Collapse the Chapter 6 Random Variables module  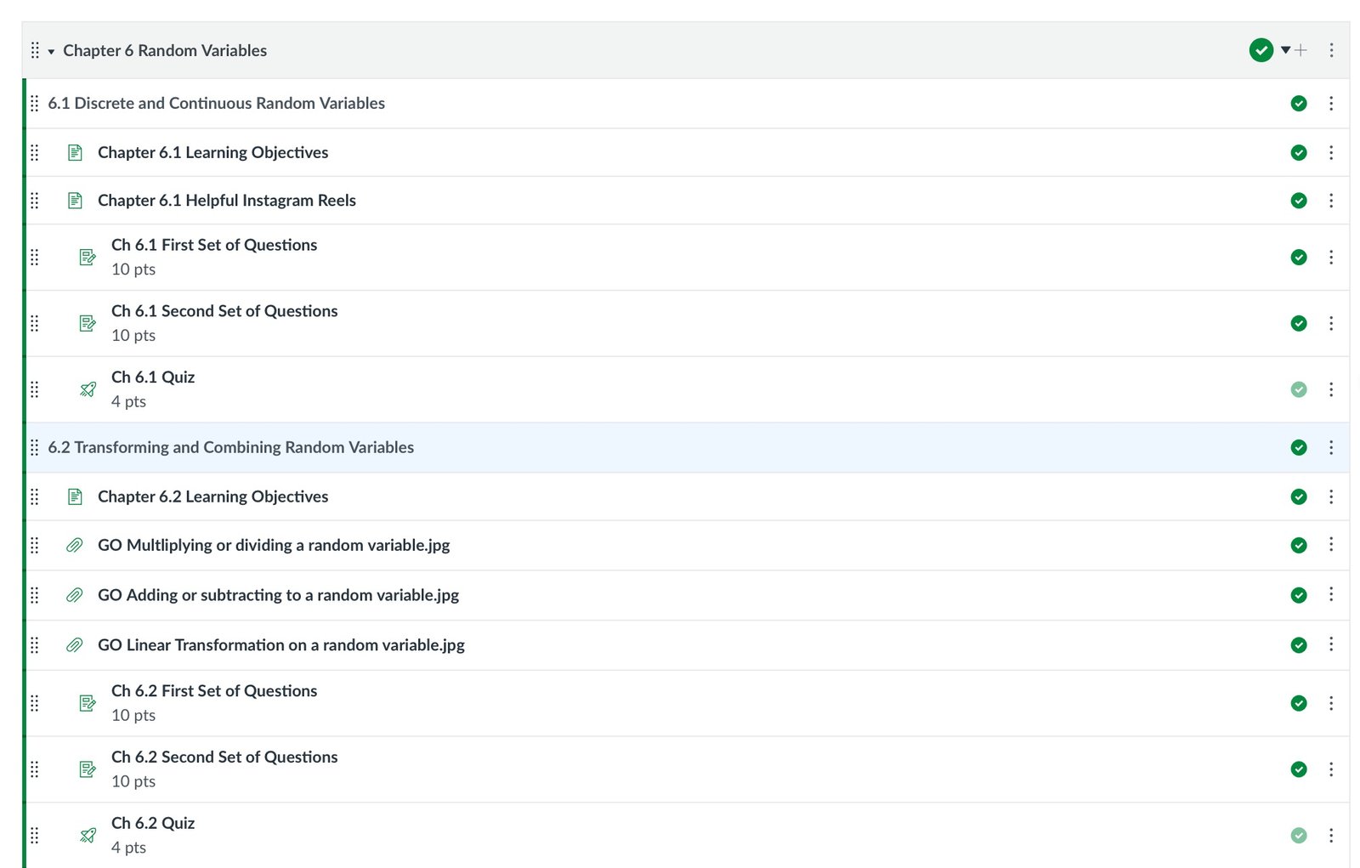[51, 52]
